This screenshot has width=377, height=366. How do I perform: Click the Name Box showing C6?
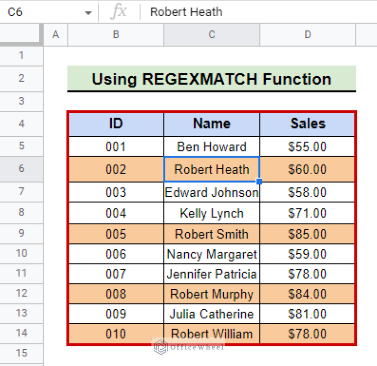click(x=39, y=12)
